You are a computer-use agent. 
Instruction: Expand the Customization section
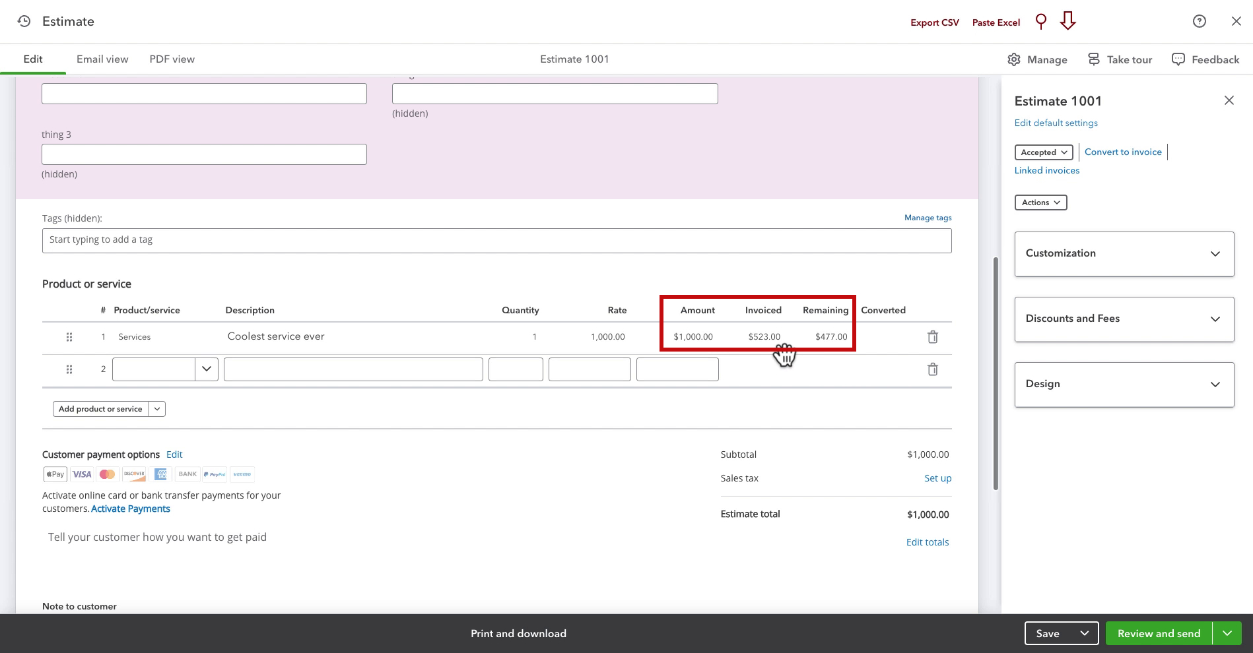coord(1124,254)
